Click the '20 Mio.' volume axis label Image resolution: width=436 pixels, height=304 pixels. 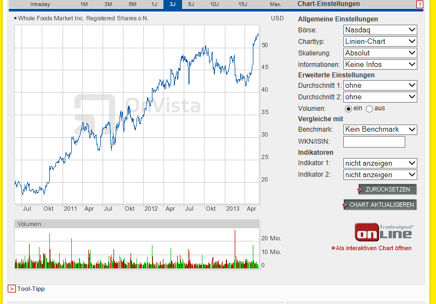pyautogui.click(x=271, y=238)
